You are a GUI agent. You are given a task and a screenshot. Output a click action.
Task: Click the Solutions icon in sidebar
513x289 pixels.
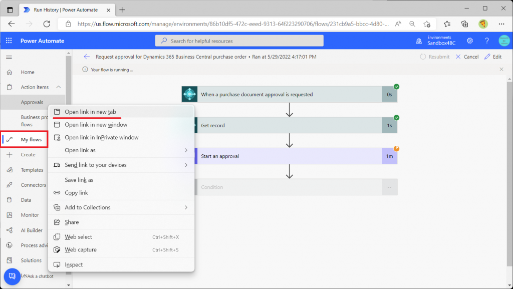point(10,260)
